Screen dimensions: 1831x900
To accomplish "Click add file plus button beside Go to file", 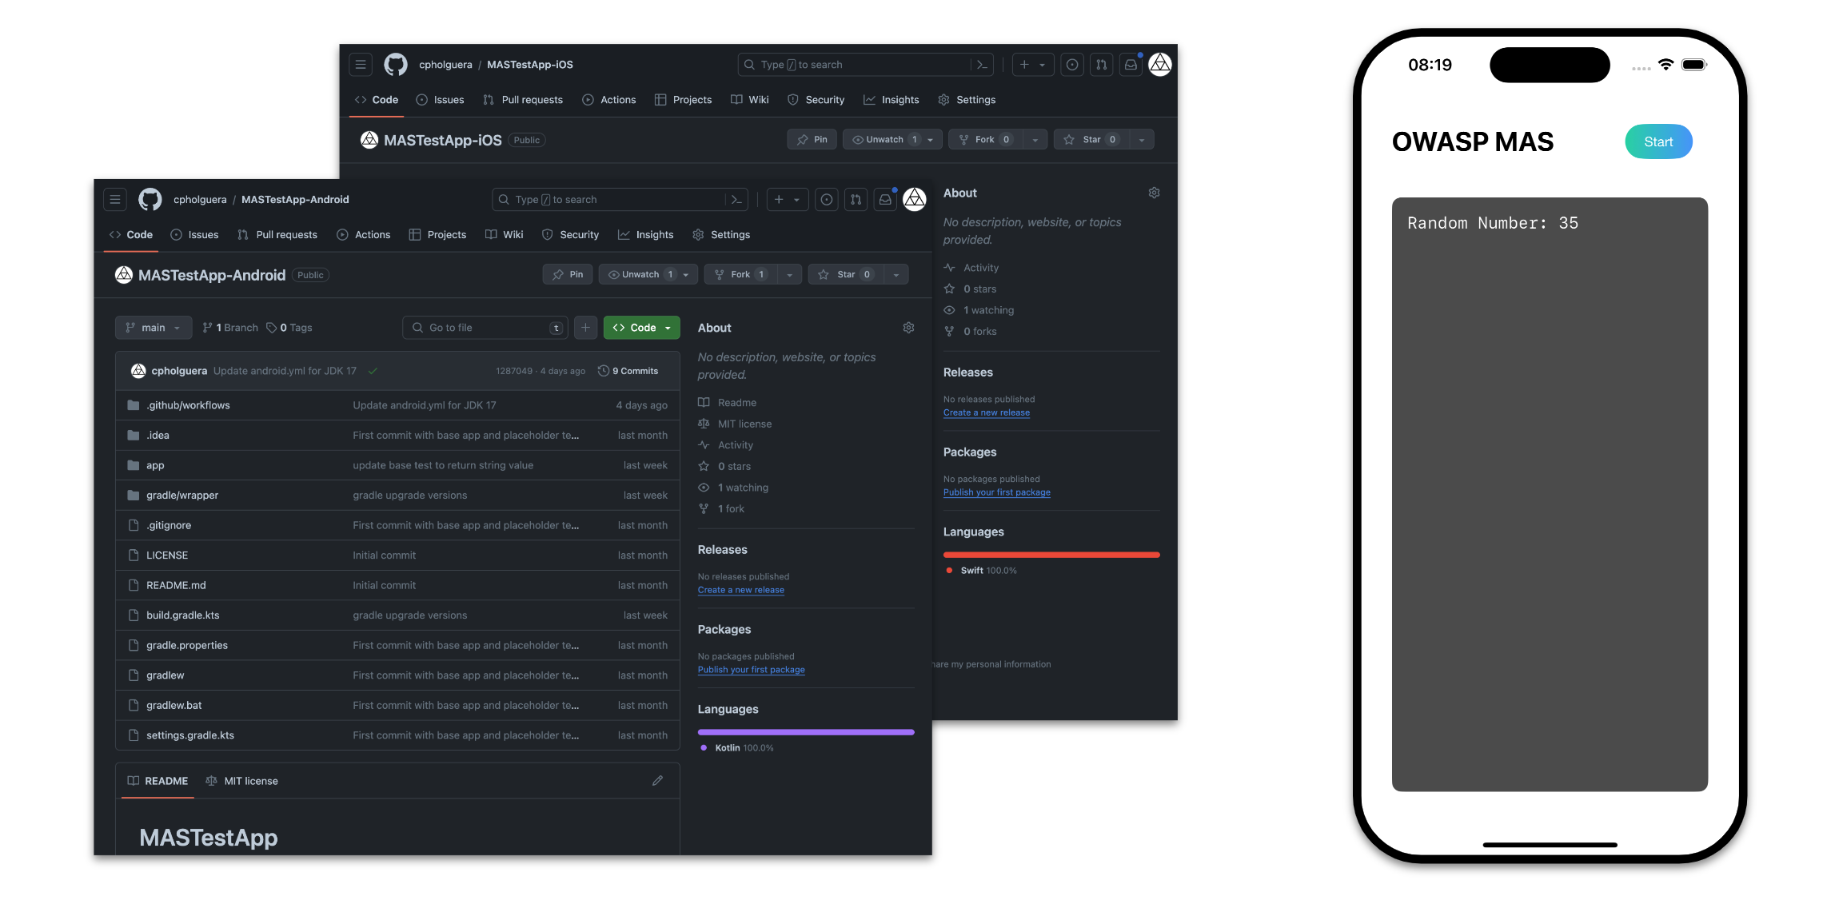I will tap(585, 328).
